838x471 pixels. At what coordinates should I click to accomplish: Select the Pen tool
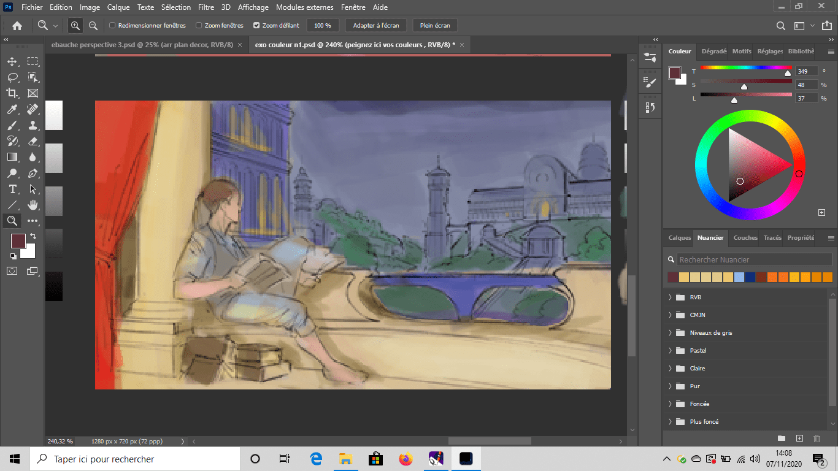tap(33, 173)
